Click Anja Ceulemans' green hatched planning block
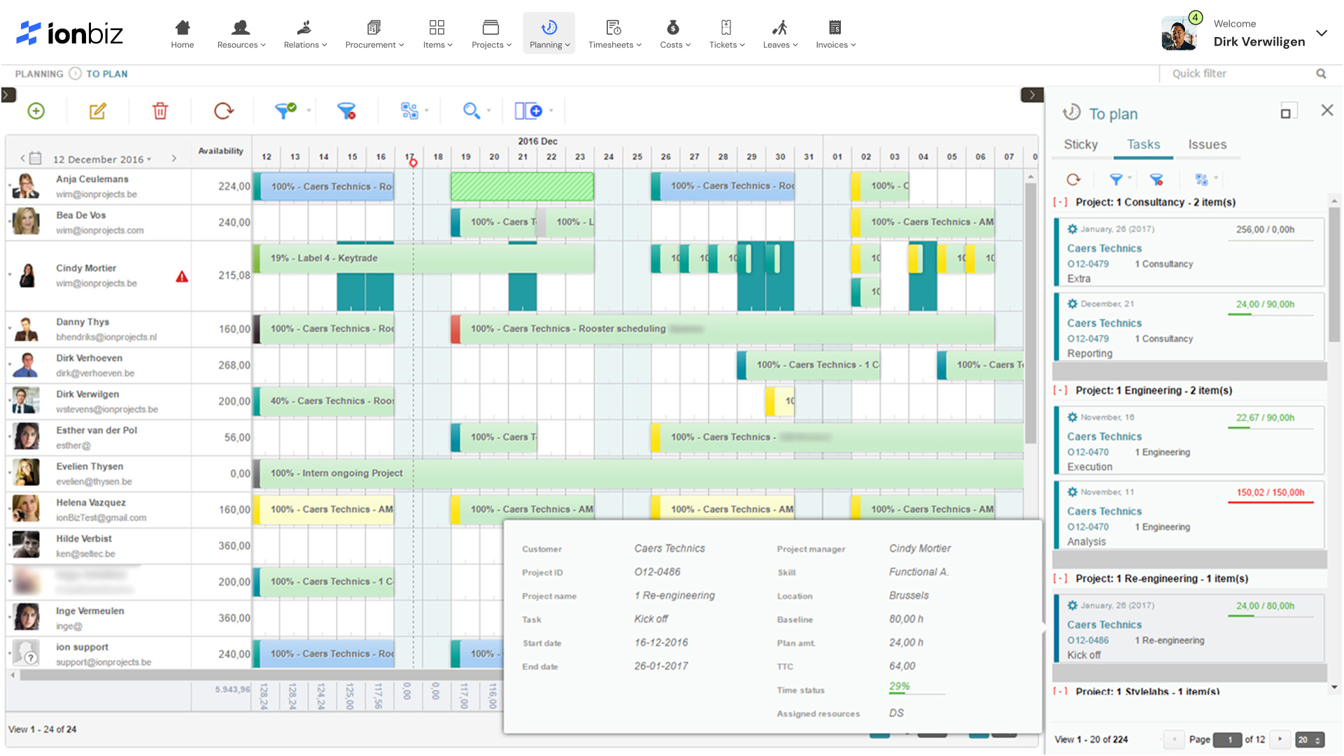This screenshot has height=756, width=1344. tap(522, 187)
